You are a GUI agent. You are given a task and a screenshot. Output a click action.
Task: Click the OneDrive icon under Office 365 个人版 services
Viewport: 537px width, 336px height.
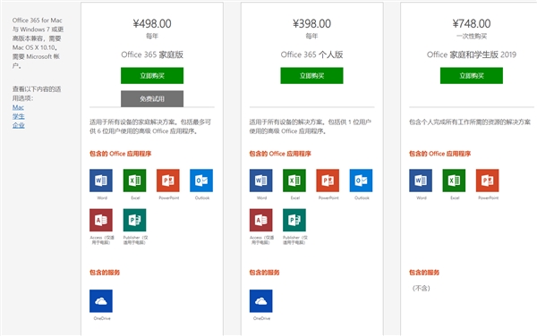pos(261,301)
